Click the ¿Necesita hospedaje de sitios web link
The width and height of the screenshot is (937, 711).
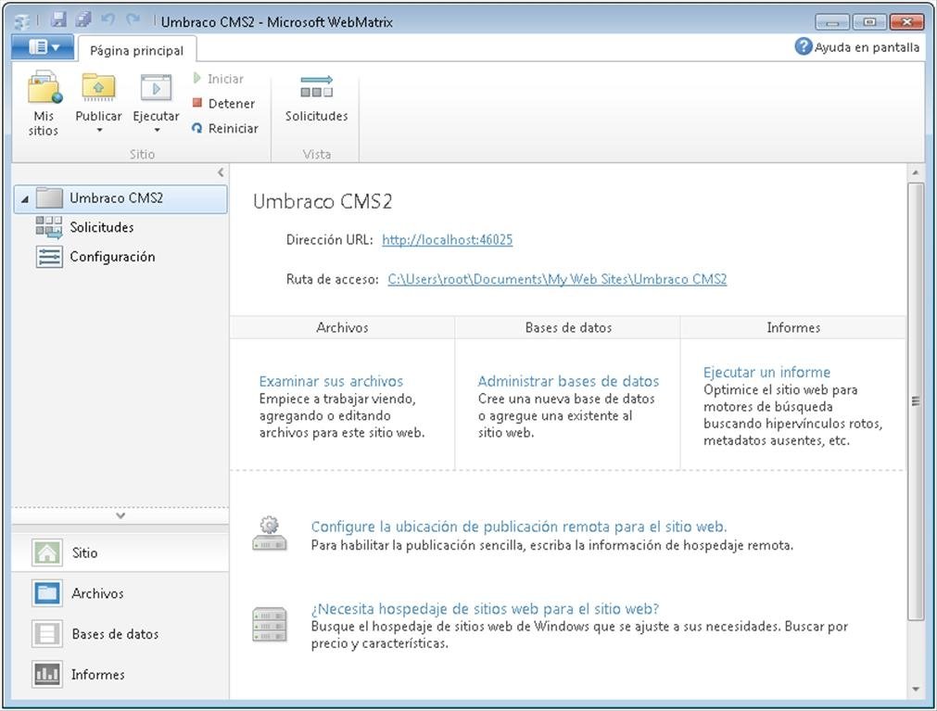pos(485,609)
